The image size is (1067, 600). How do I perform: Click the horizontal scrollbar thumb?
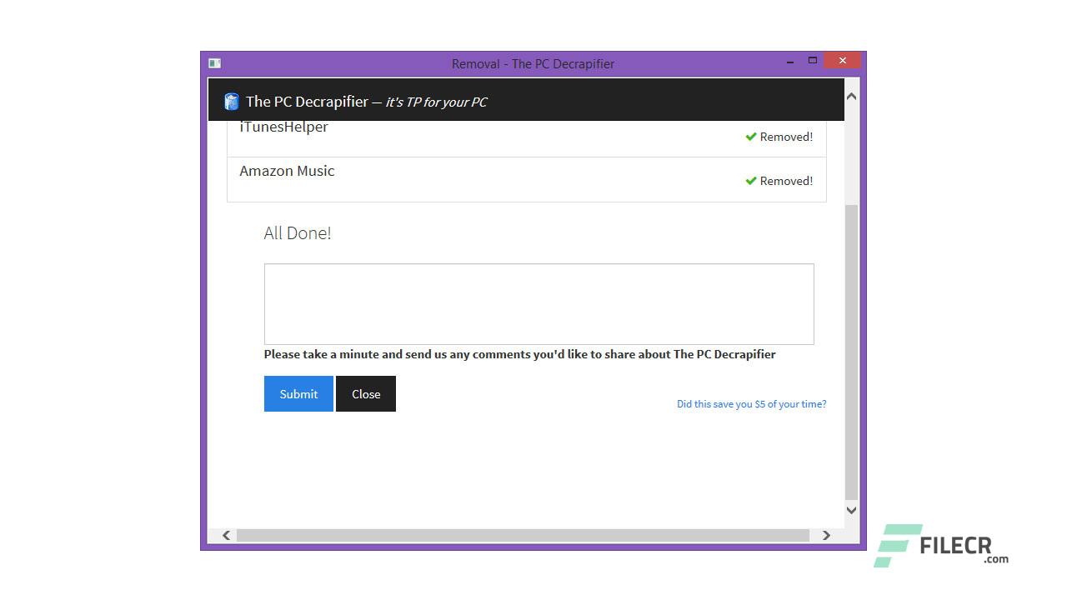click(x=523, y=535)
